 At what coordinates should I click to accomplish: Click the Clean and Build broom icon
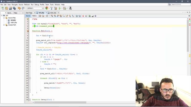tap(56, 8)
